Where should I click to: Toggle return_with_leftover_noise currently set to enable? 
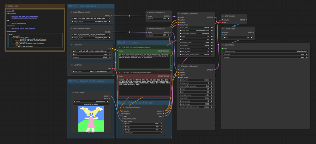[x=196, y=54]
